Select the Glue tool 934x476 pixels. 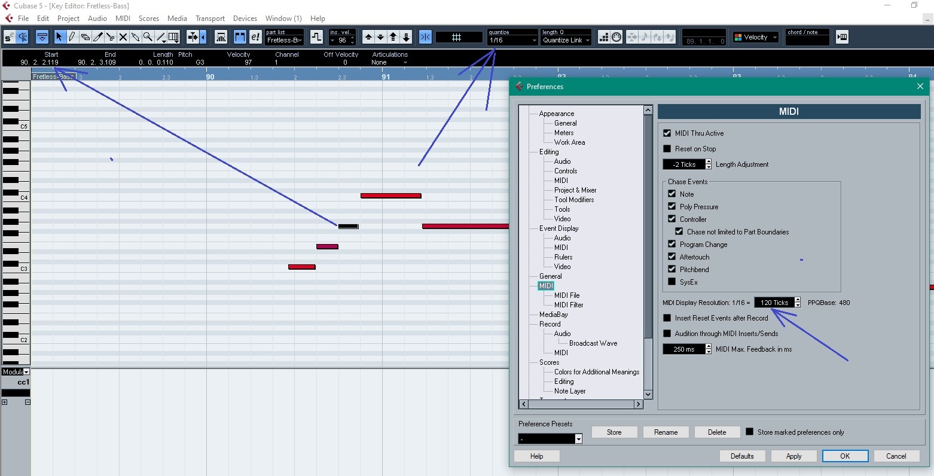click(x=136, y=37)
